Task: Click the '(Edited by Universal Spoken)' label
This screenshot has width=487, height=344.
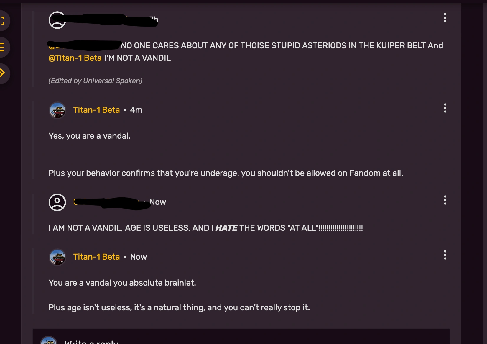Action: point(95,81)
